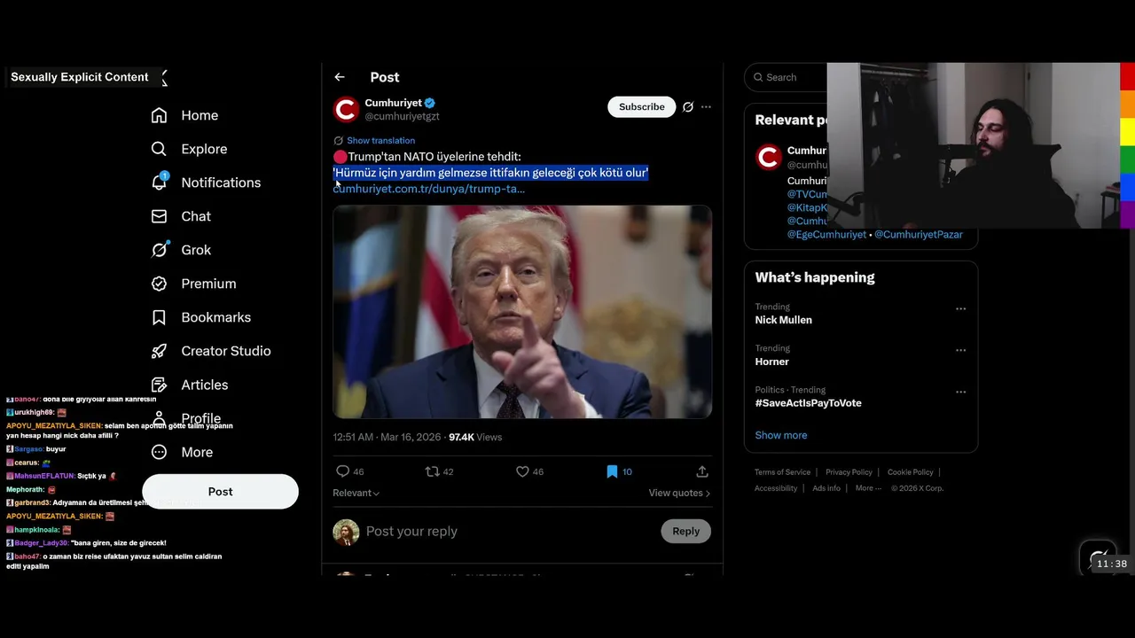The image size is (1135, 638).
Task: Open Articles label in sidebar
Action: pyautogui.click(x=205, y=385)
